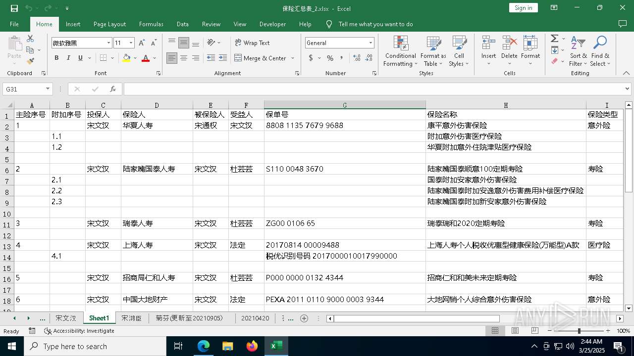The width and height of the screenshot is (634, 356).
Task: Increase font size with large A icon
Action: (x=142, y=43)
